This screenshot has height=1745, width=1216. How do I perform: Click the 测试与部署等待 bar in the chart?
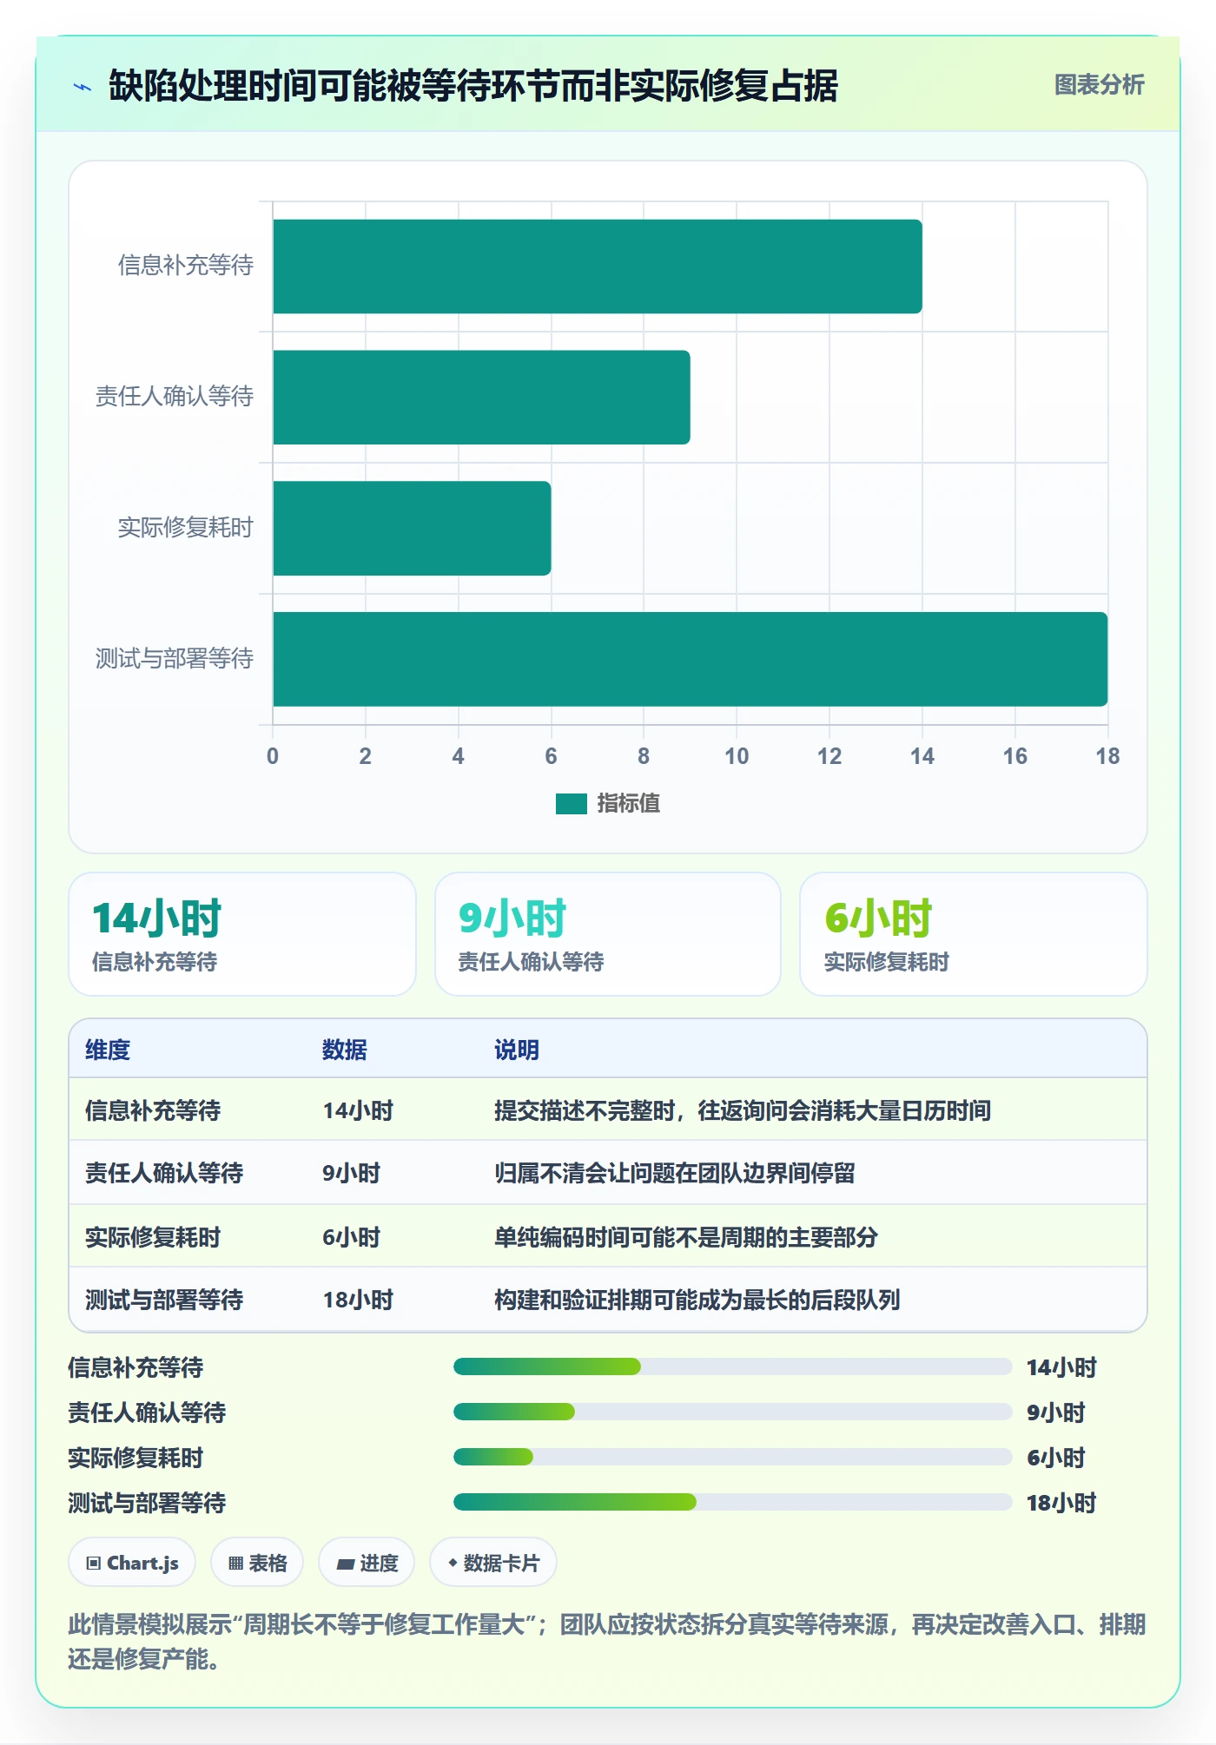tap(691, 659)
